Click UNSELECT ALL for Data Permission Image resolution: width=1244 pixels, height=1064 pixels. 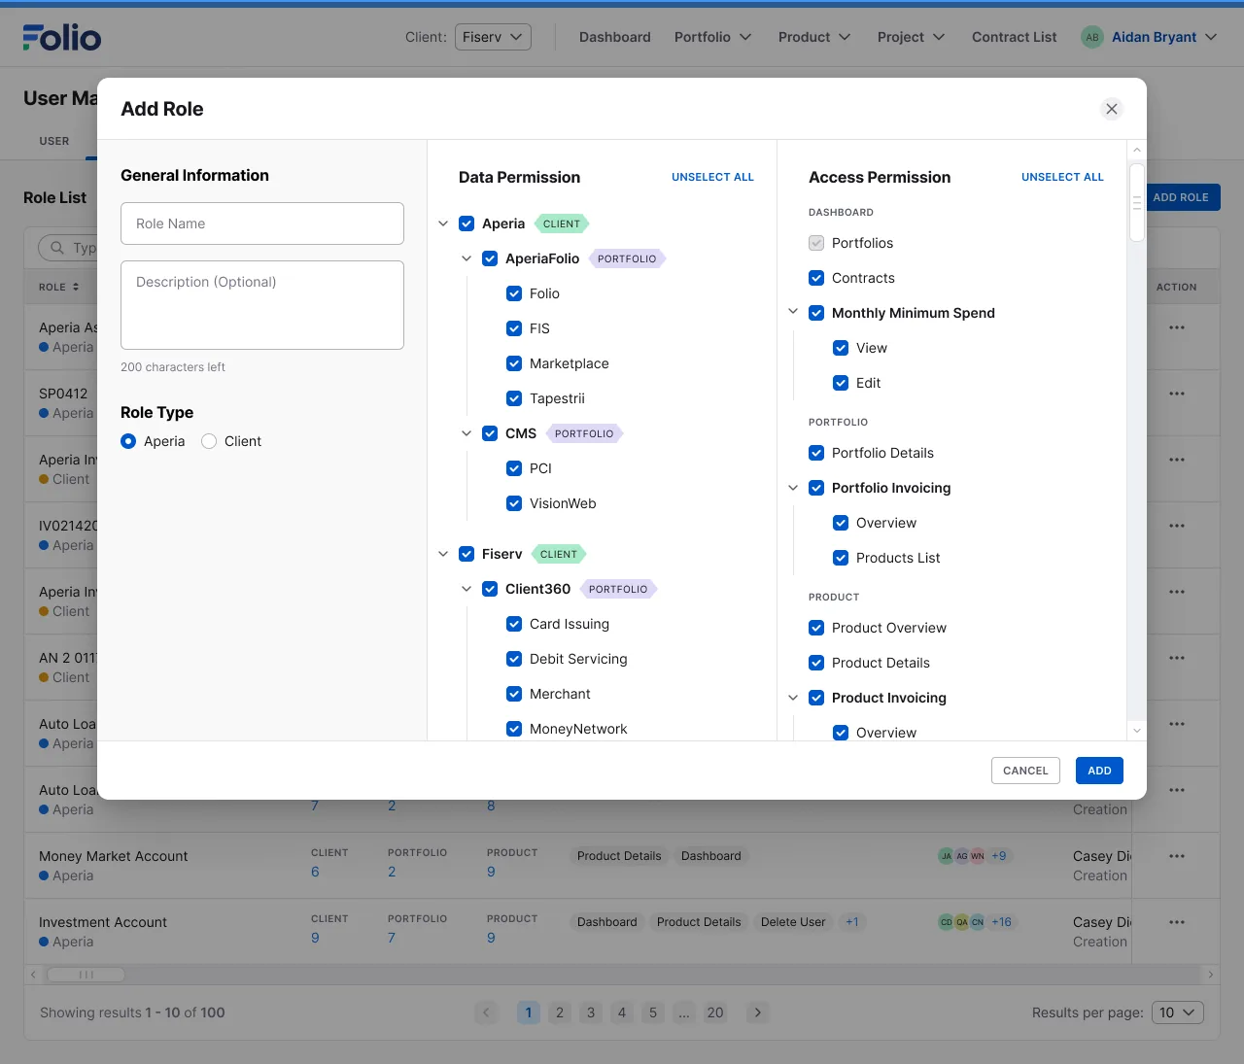(x=712, y=177)
